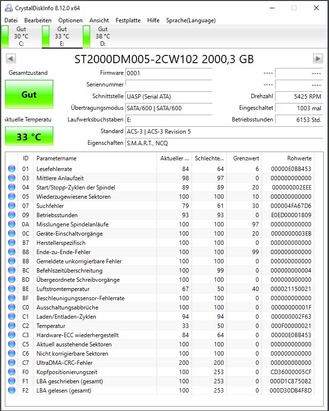Click the Grenzwert column header

point(244,158)
